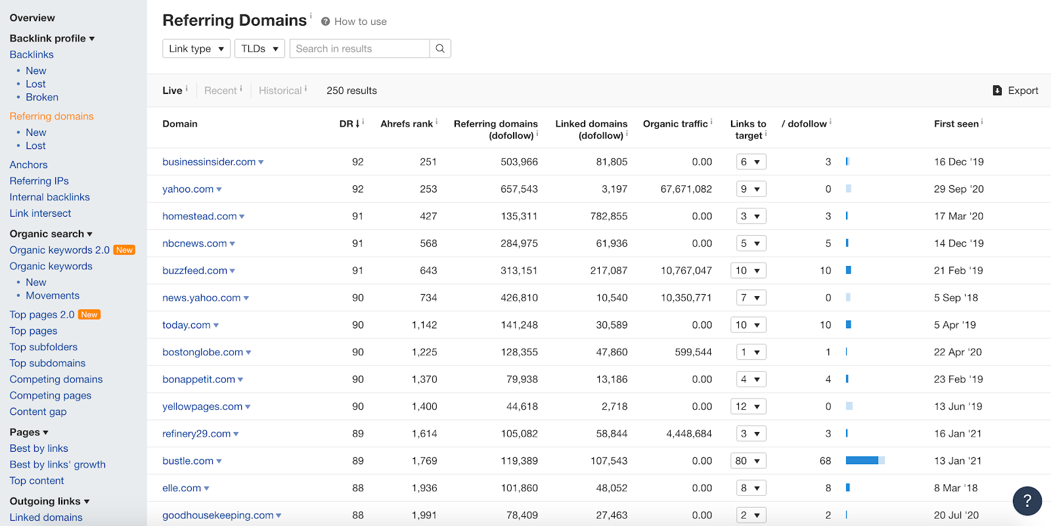Open Organic keywords 2.0 report
The height and width of the screenshot is (526, 1051).
point(60,250)
